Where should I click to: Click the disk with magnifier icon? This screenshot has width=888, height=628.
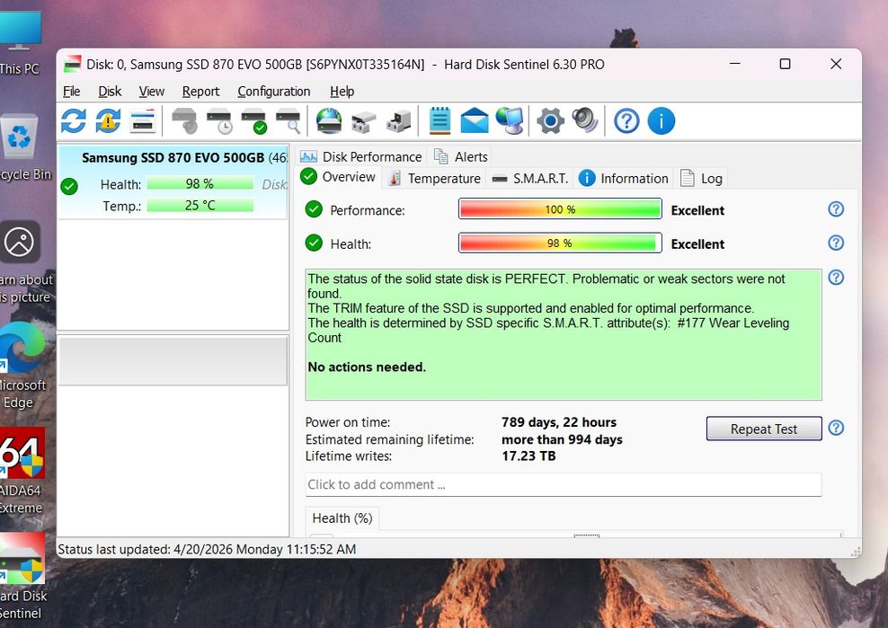pyautogui.click(x=289, y=120)
